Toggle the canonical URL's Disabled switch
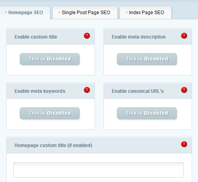Image resolution: width=198 pixels, height=182 pixels. pos(147,113)
